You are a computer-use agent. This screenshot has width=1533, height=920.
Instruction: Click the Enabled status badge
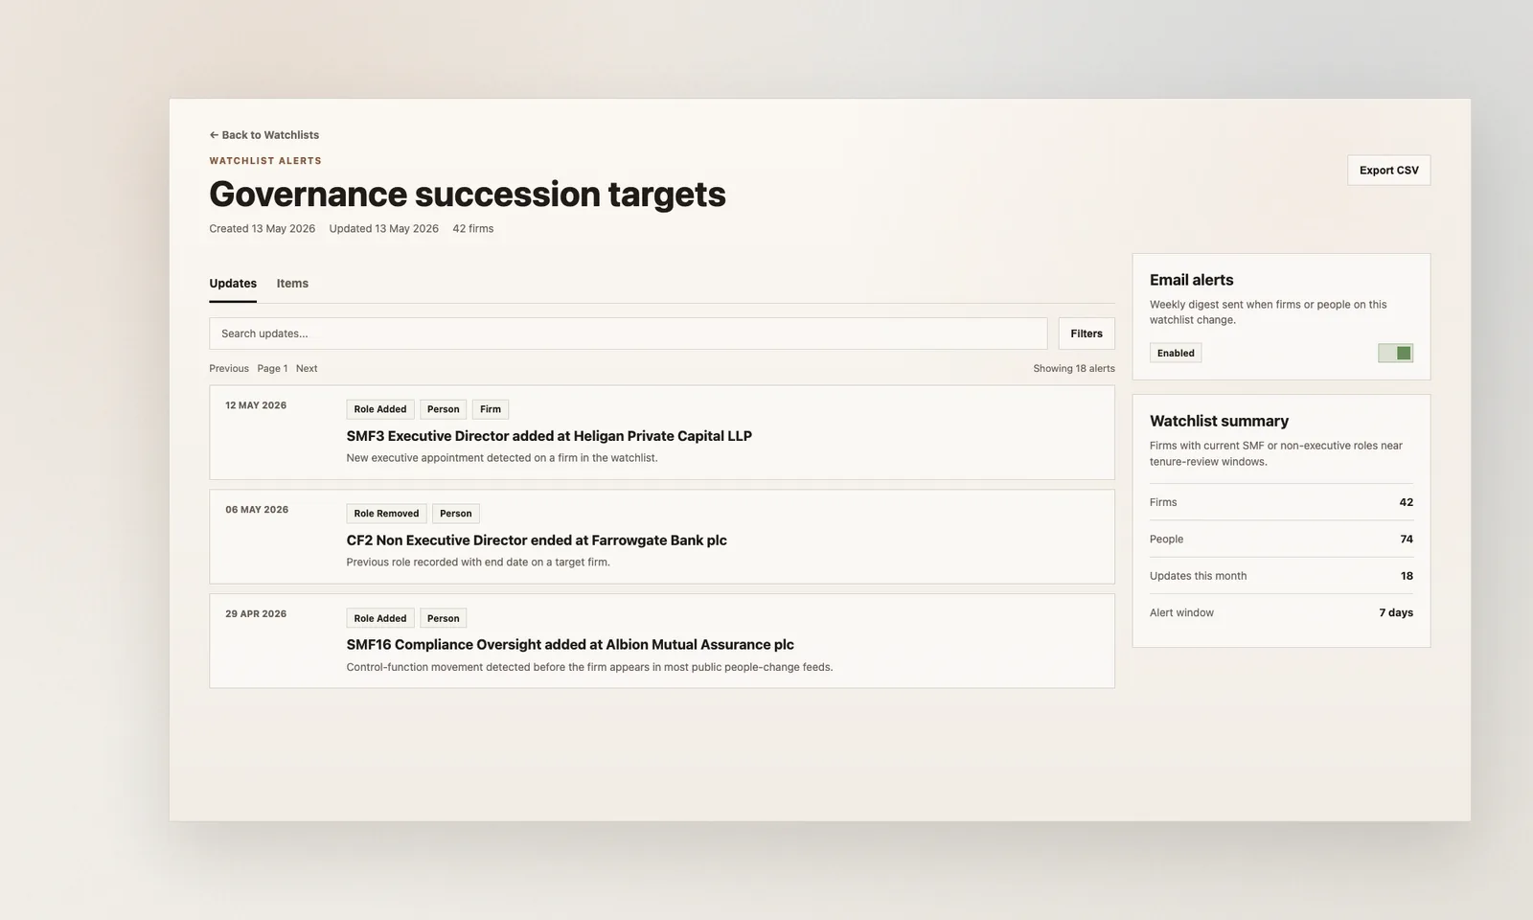(x=1176, y=353)
